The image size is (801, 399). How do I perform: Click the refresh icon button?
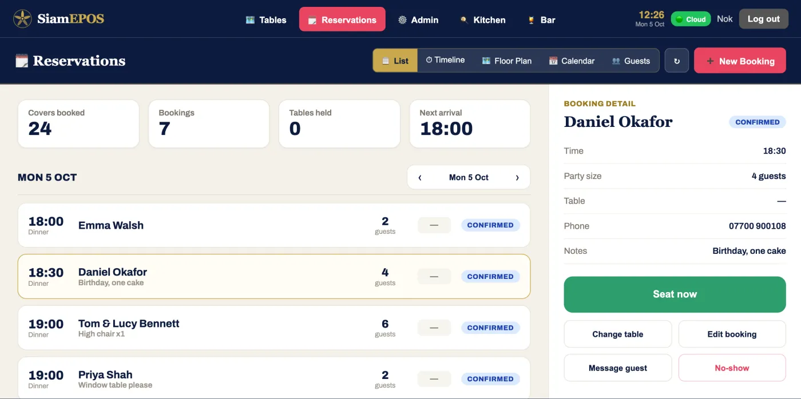click(x=677, y=61)
